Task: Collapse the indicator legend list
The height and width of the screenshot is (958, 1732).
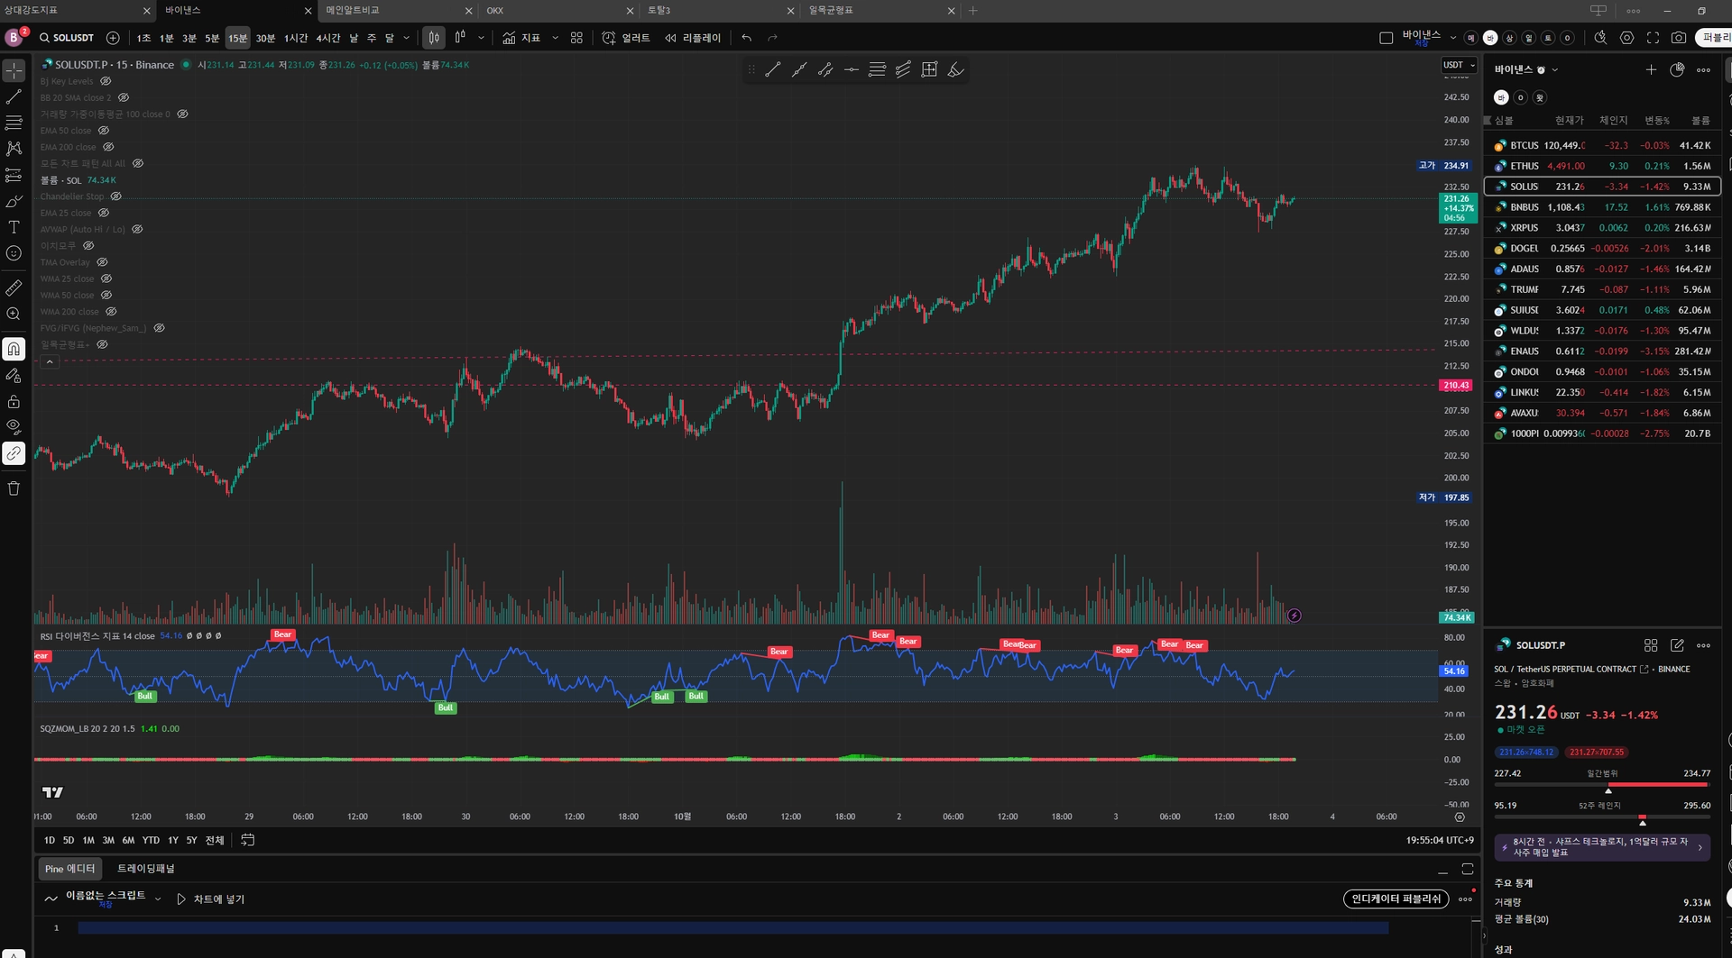Action: [51, 361]
